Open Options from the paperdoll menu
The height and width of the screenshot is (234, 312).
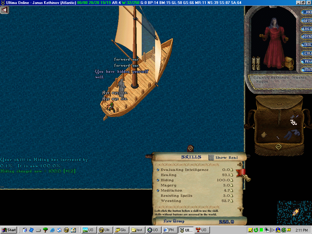(307, 21)
